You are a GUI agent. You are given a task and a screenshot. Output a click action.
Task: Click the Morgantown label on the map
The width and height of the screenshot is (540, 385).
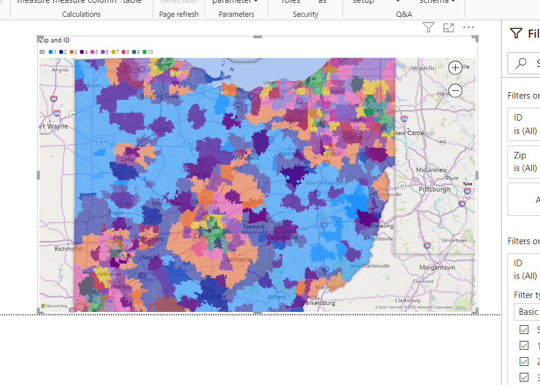click(x=437, y=267)
